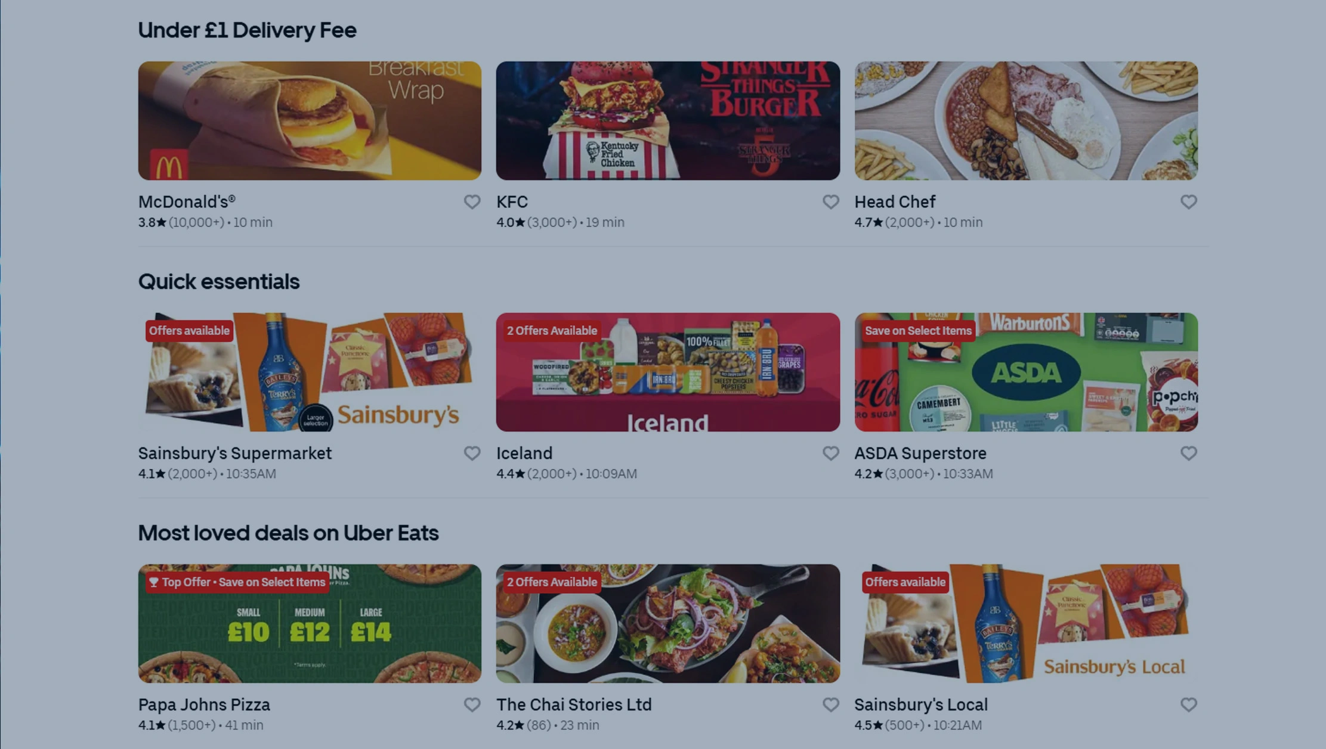
Task: Open the Sainsbury's Local store banner image
Action: [1026, 623]
